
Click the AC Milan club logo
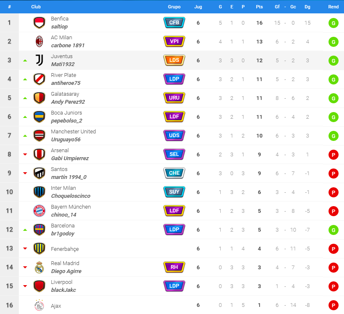point(39,41)
